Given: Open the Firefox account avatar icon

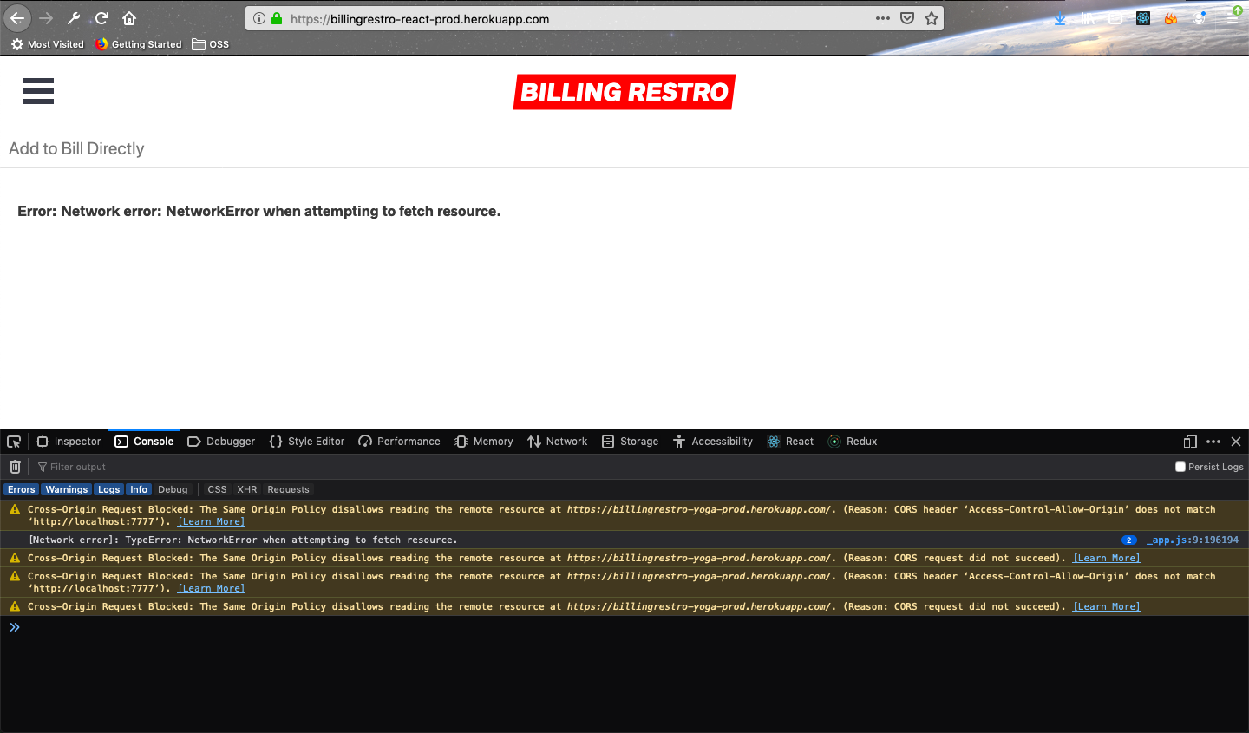Looking at the screenshot, I should tap(1199, 18).
